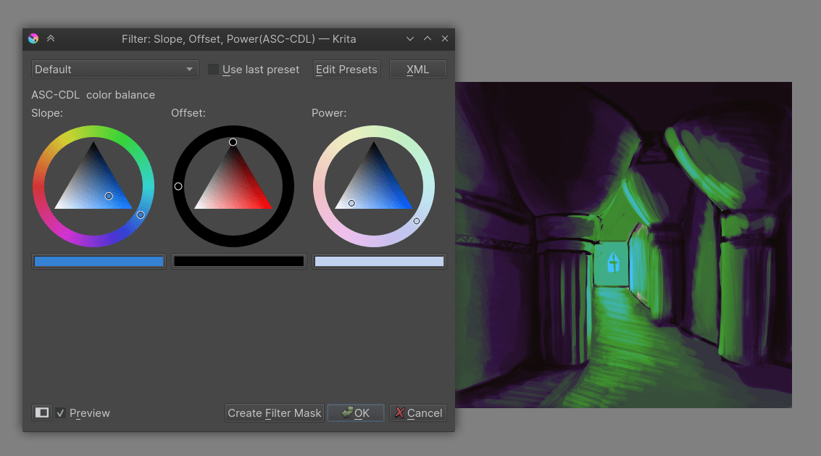Maximize the filter dialog with the up arrow
This screenshot has width=821, height=456.
pos(428,38)
